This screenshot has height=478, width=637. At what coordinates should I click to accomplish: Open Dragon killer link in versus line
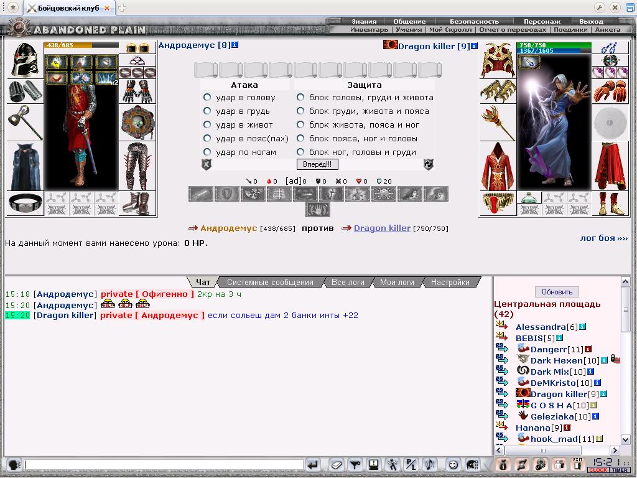point(382,228)
